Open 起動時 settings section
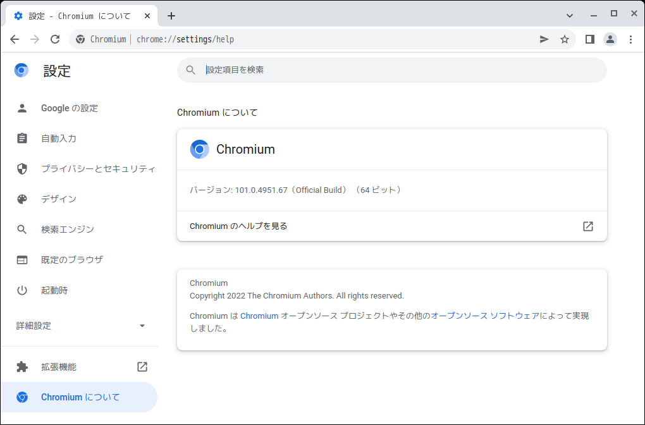 pyautogui.click(x=80, y=290)
